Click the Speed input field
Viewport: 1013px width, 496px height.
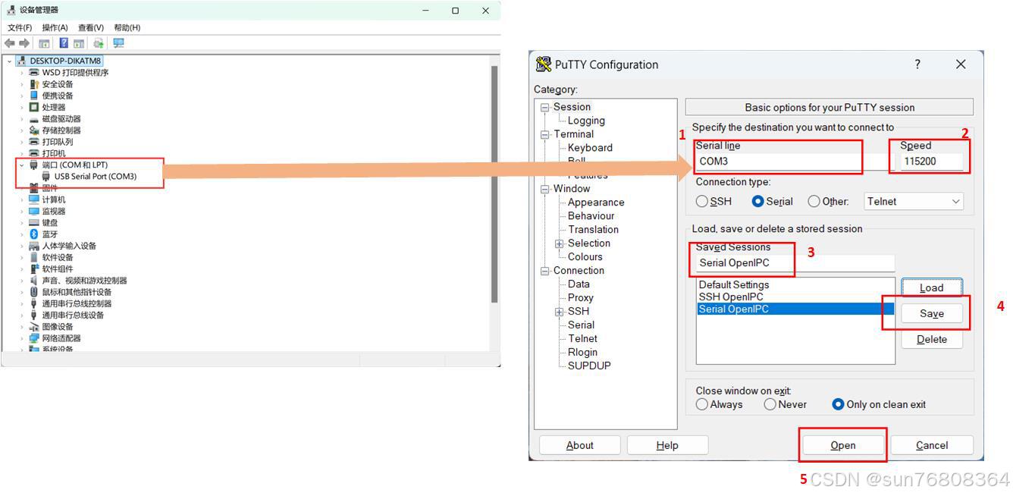click(932, 162)
